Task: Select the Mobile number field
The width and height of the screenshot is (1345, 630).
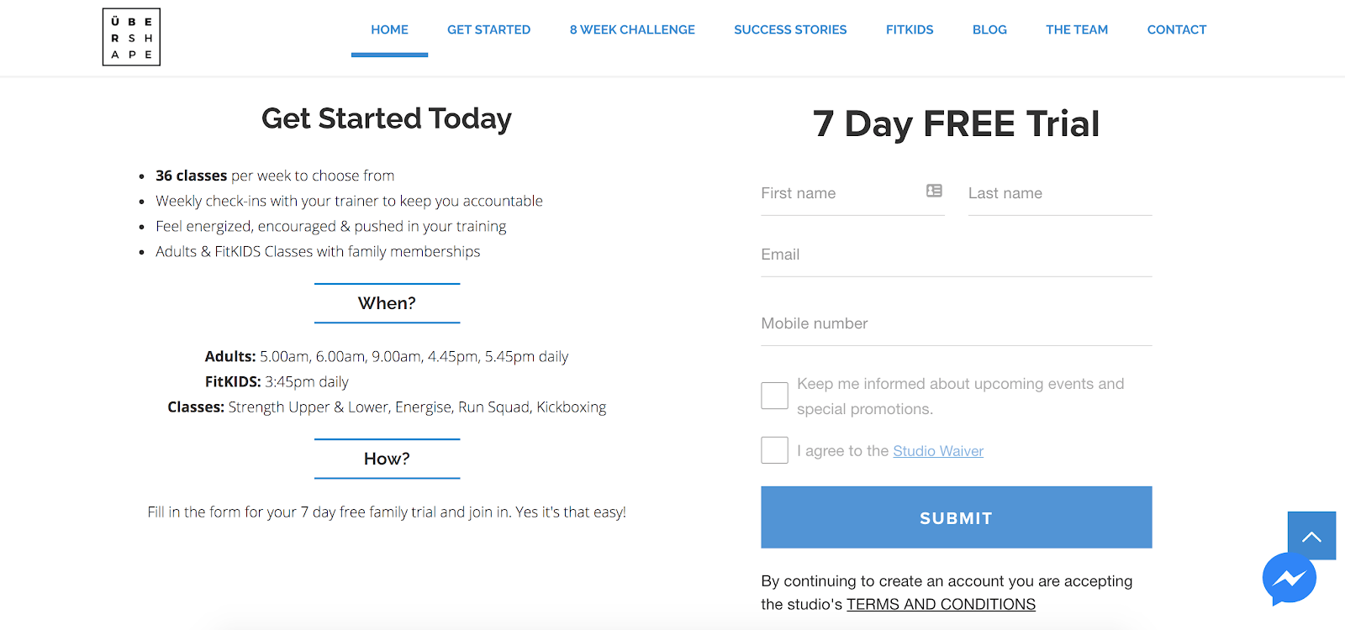Action: (x=925, y=323)
